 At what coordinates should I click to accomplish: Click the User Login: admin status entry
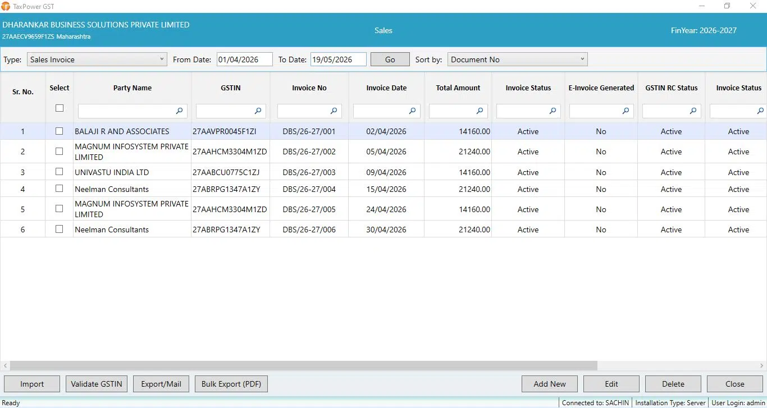click(x=738, y=403)
